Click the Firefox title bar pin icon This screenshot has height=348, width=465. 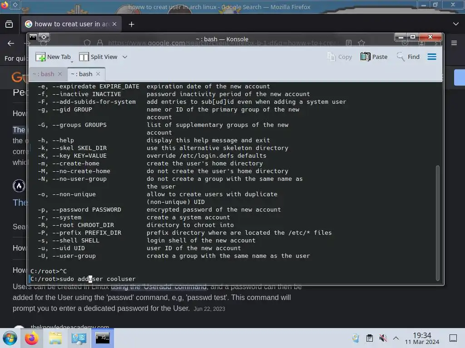click(15, 5)
